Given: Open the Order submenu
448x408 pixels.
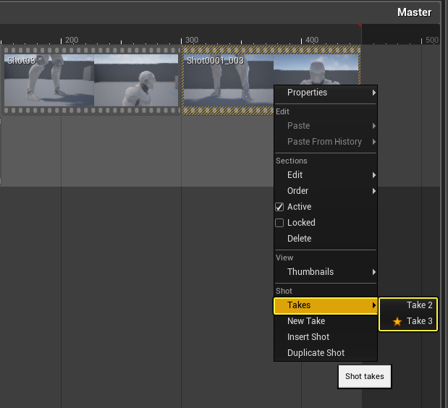Looking at the screenshot, I should pos(326,191).
